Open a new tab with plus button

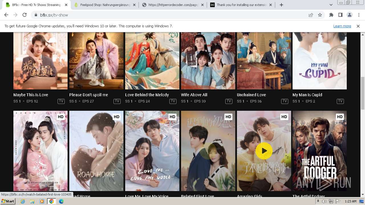coord(281,5)
